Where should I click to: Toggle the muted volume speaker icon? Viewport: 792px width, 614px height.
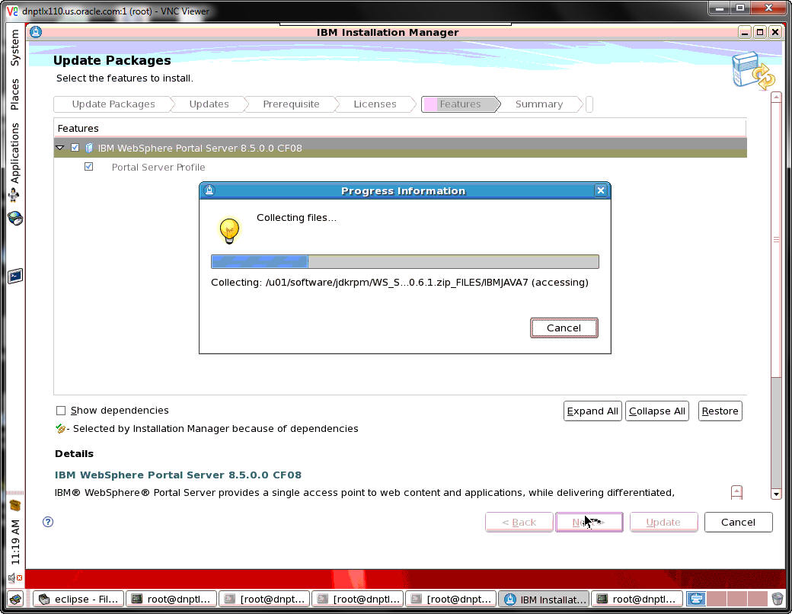pyautogui.click(x=14, y=577)
